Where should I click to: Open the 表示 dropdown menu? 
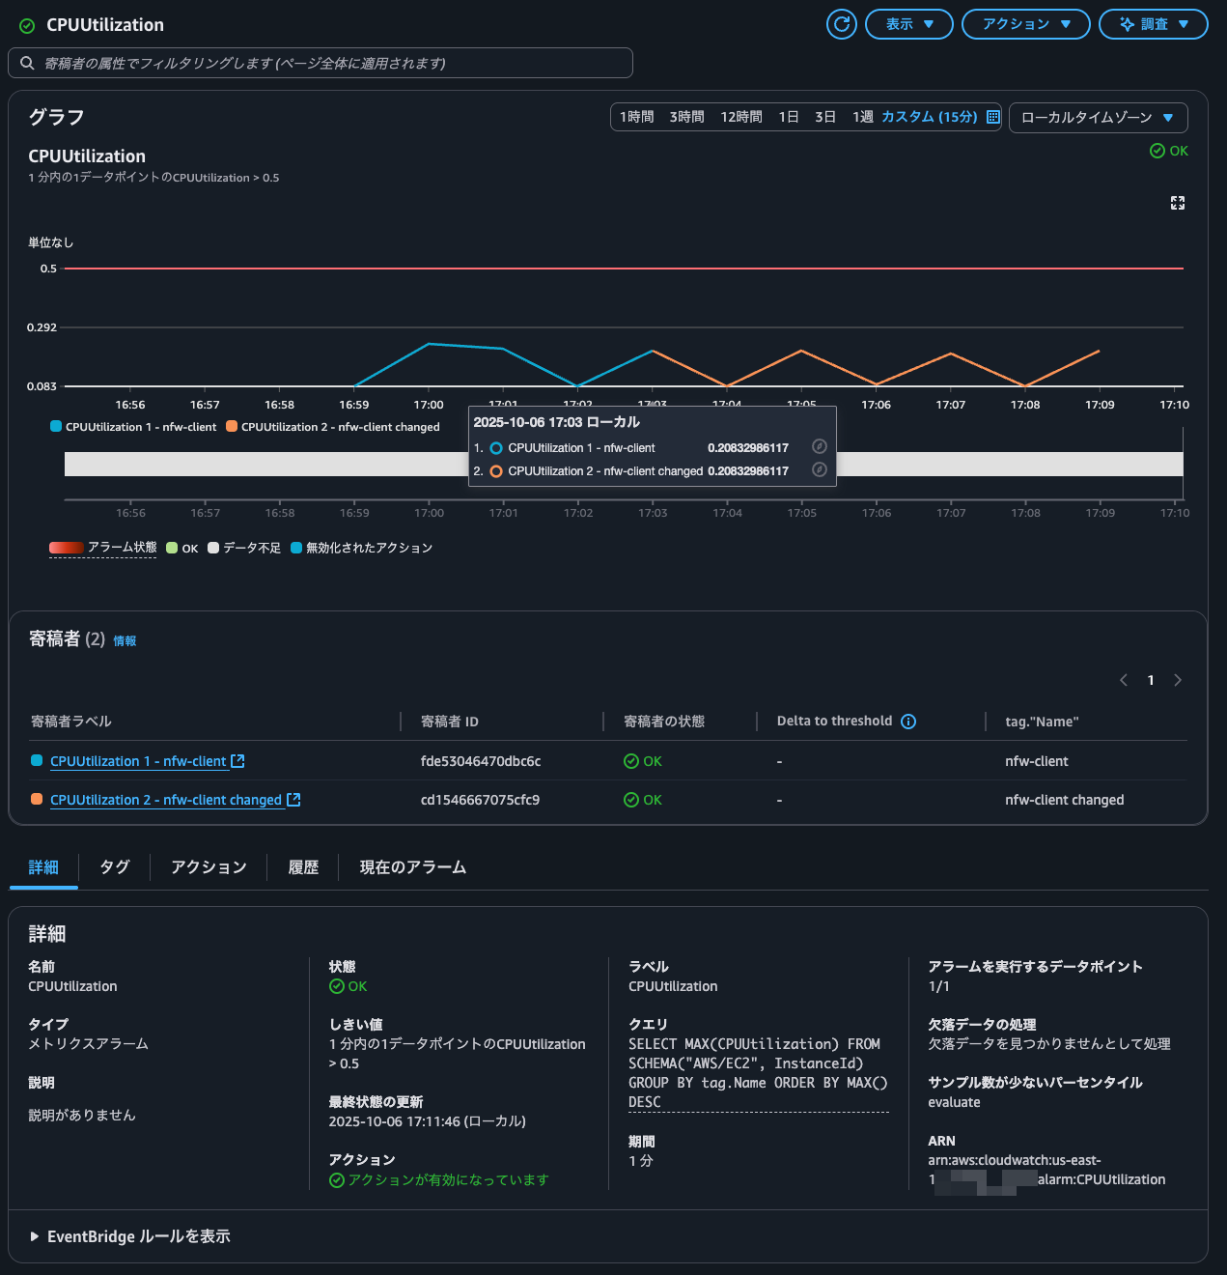[x=908, y=24]
